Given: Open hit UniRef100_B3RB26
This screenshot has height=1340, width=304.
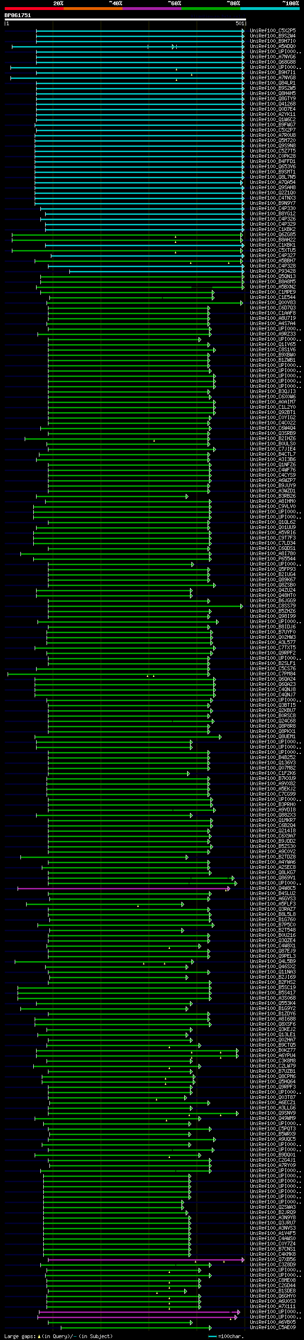Looking at the screenshot, I should [x=273, y=496].
